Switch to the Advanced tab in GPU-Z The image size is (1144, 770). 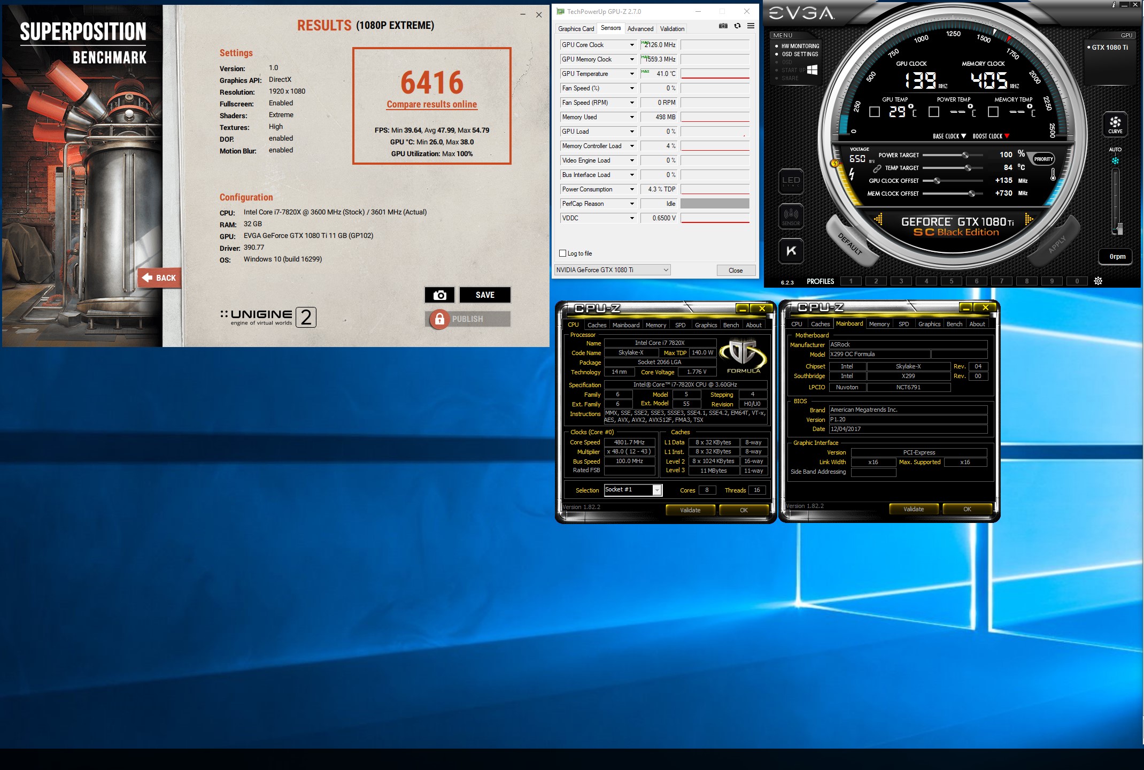point(640,29)
